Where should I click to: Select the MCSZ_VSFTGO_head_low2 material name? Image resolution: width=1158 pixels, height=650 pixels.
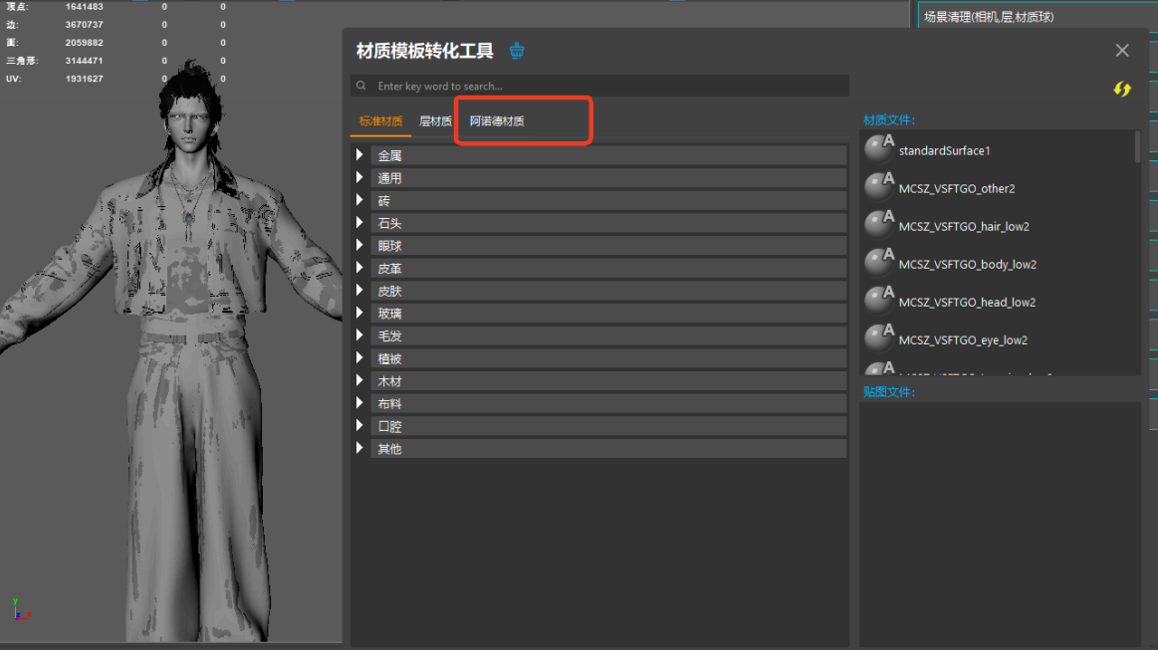click(968, 302)
